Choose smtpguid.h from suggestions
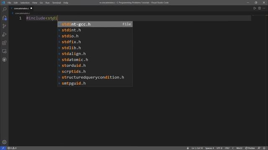The width and height of the screenshot is (268, 150). (95, 83)
